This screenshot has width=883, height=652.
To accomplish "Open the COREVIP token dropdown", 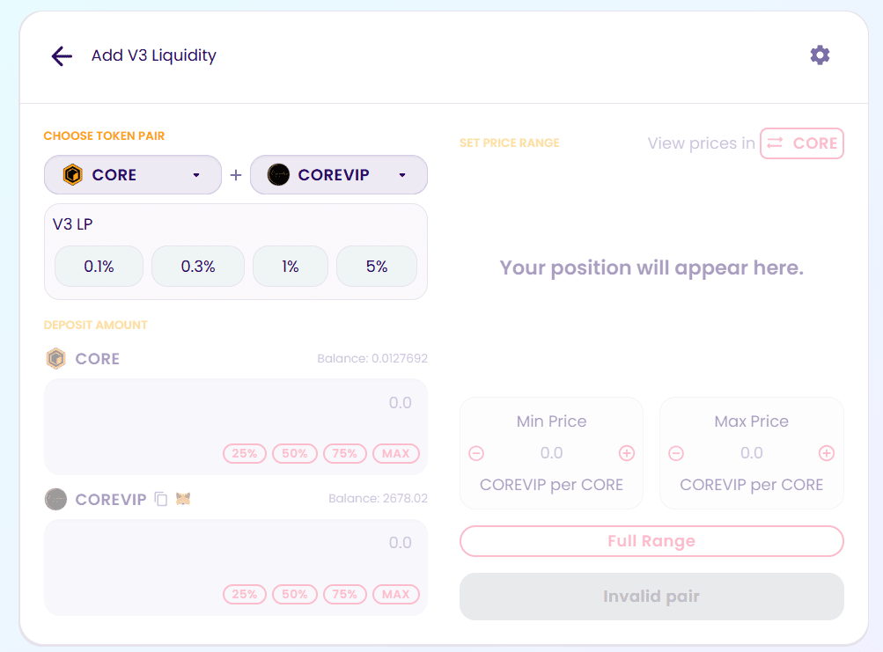I will pos(339,175).
